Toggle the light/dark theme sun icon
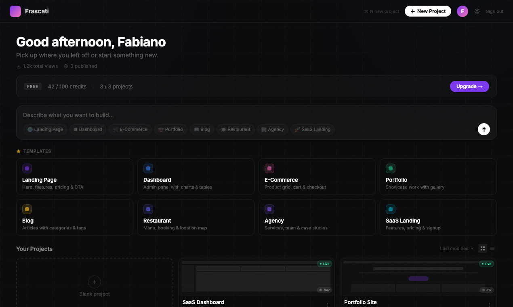513x307 pixels. 477,11
